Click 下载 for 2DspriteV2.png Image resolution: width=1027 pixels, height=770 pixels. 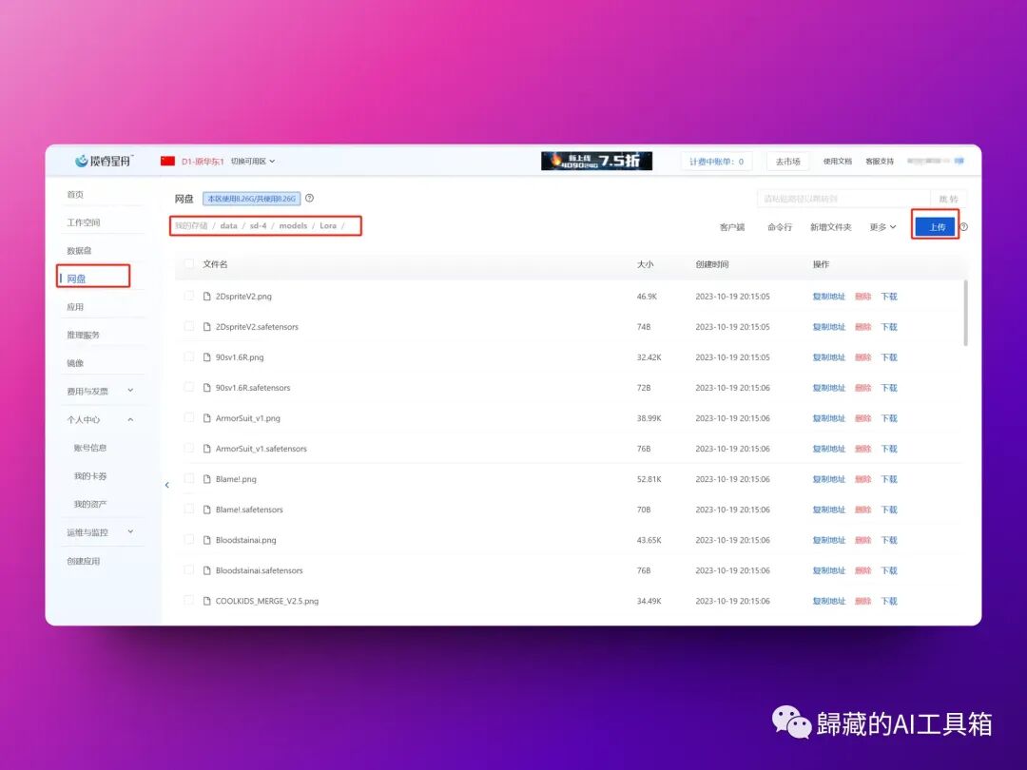889,296
